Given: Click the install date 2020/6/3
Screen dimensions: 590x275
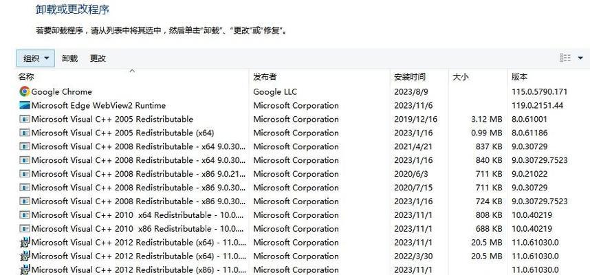Looking at the screenshot, I should coord(411,174).
